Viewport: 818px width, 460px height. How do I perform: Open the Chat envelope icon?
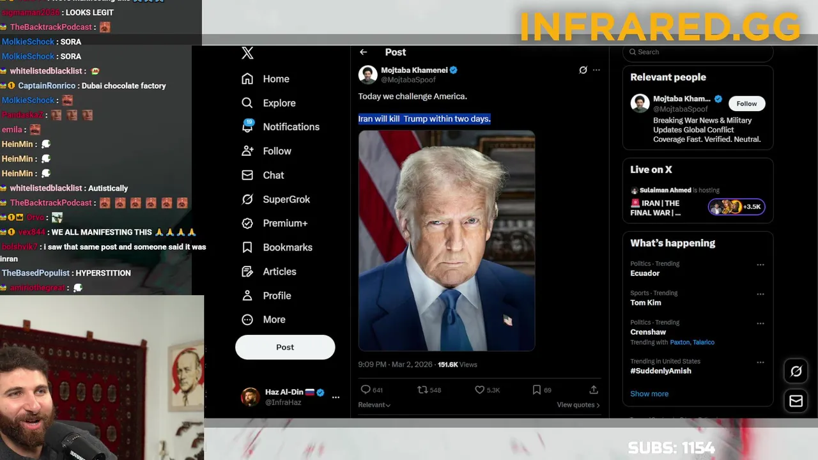tap(247, 175)
